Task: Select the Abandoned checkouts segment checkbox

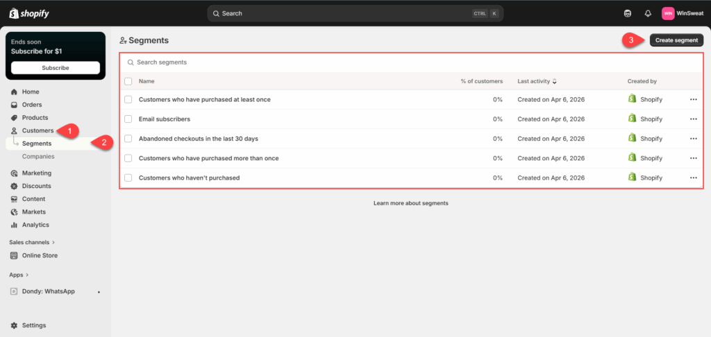Action: point(128,139)
